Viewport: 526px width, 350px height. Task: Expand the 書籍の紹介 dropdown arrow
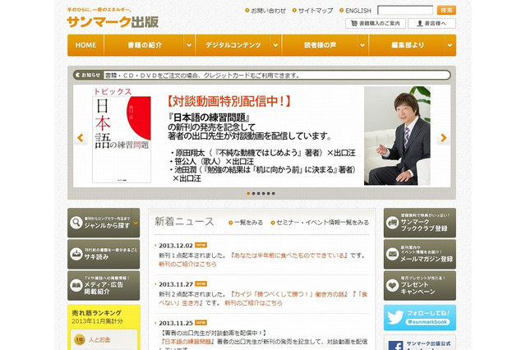tap(189, 45)
